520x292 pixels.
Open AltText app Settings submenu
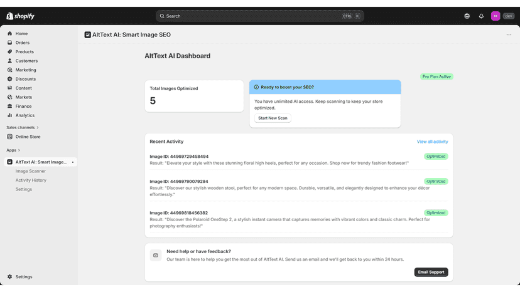pos(23,189)
